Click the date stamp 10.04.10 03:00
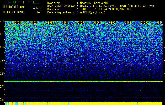 [x=13, y=12]
